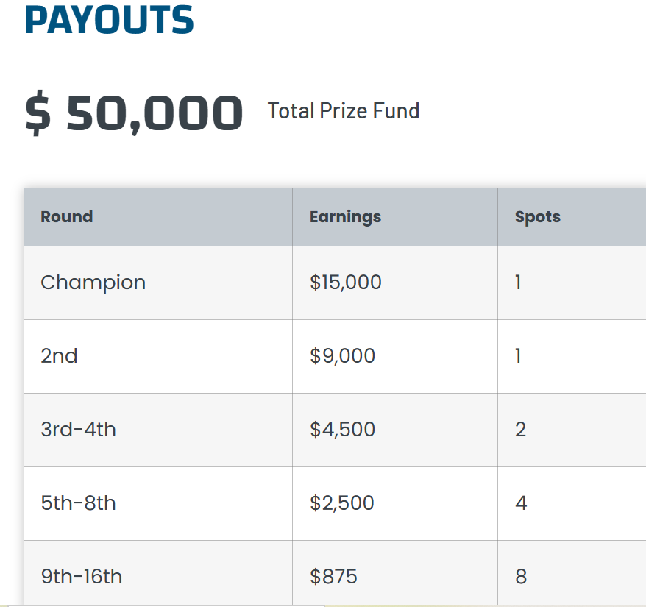This screenshot has height=607, width=646.
Task: Select the Champion row label
Action: [93, 283]
